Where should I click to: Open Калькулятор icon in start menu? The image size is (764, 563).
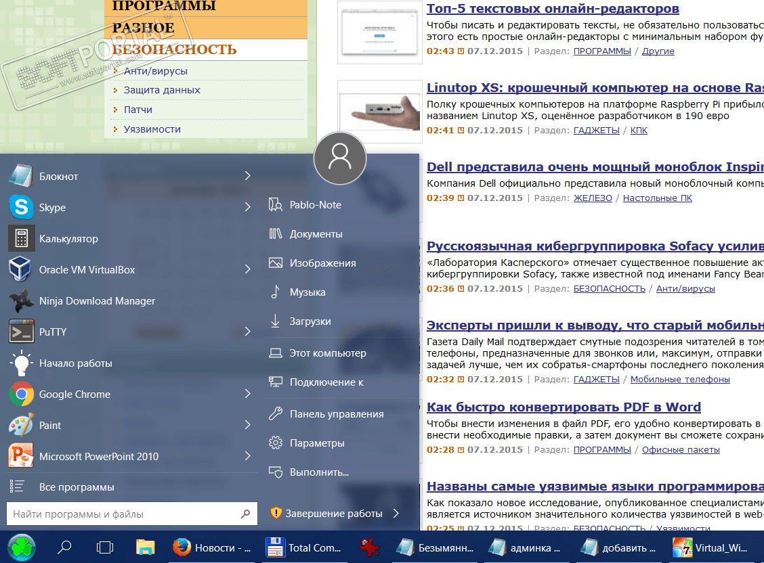click(x=22, y=238)
